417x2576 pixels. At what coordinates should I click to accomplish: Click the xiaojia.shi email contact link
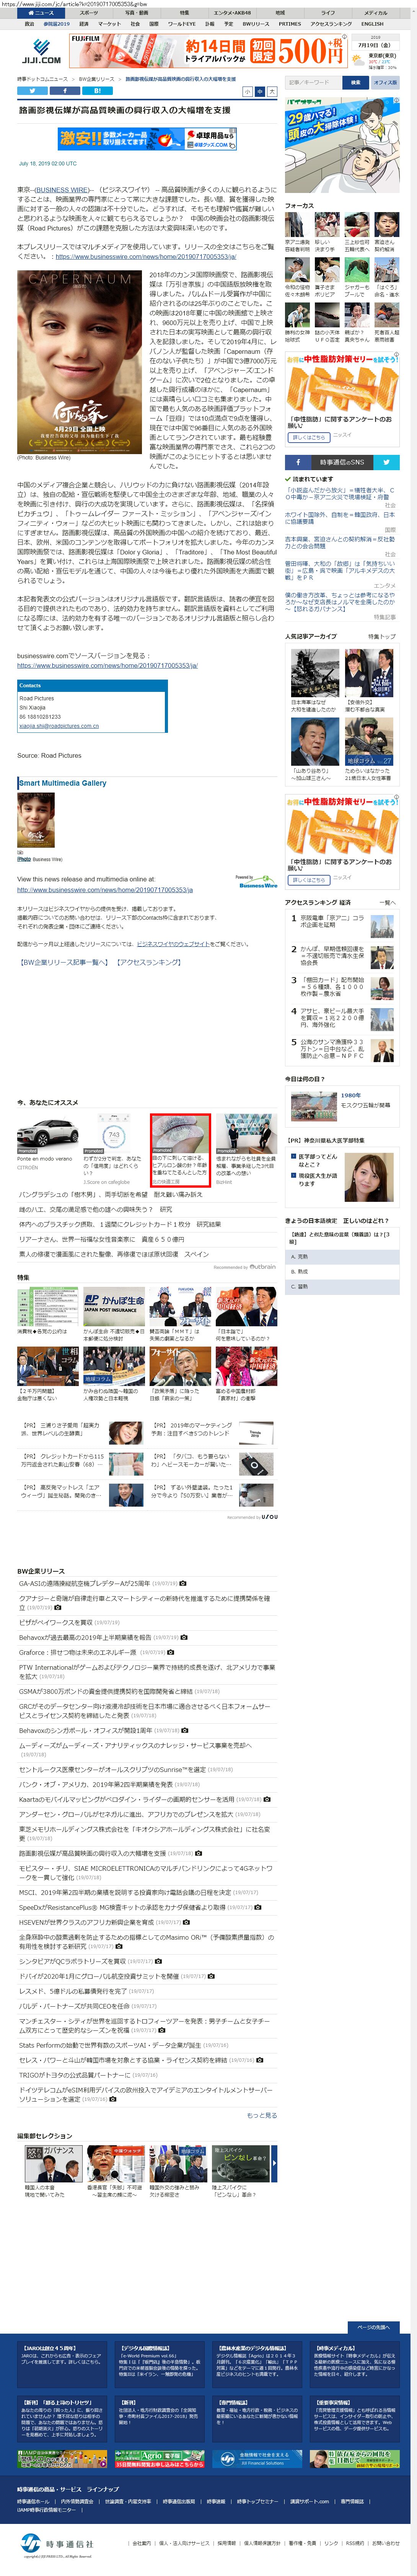point(59,726)
